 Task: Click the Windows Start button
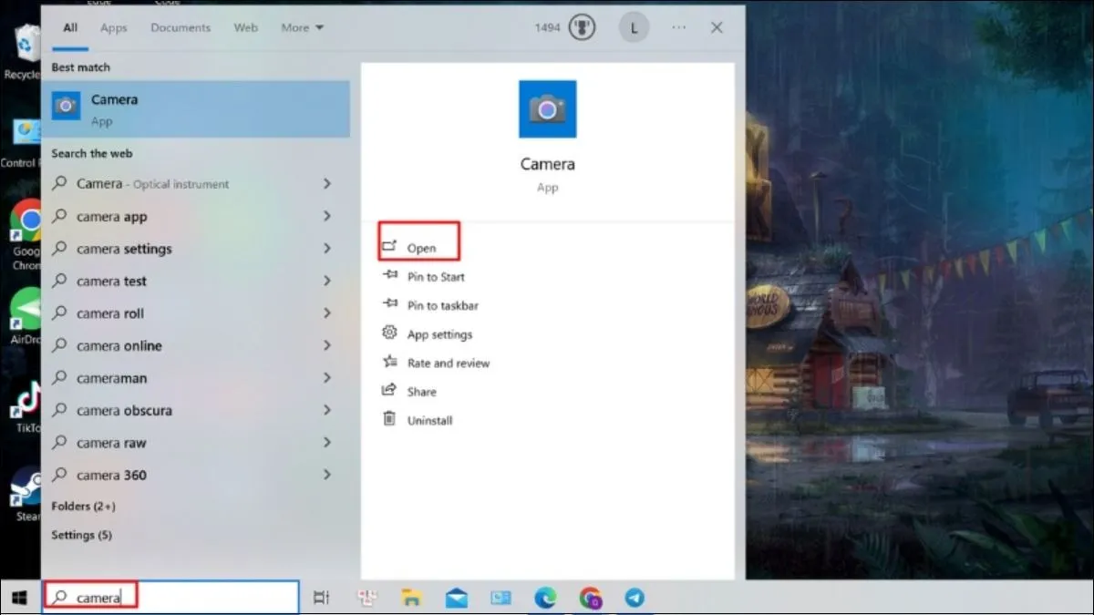[x=18, y=597]
